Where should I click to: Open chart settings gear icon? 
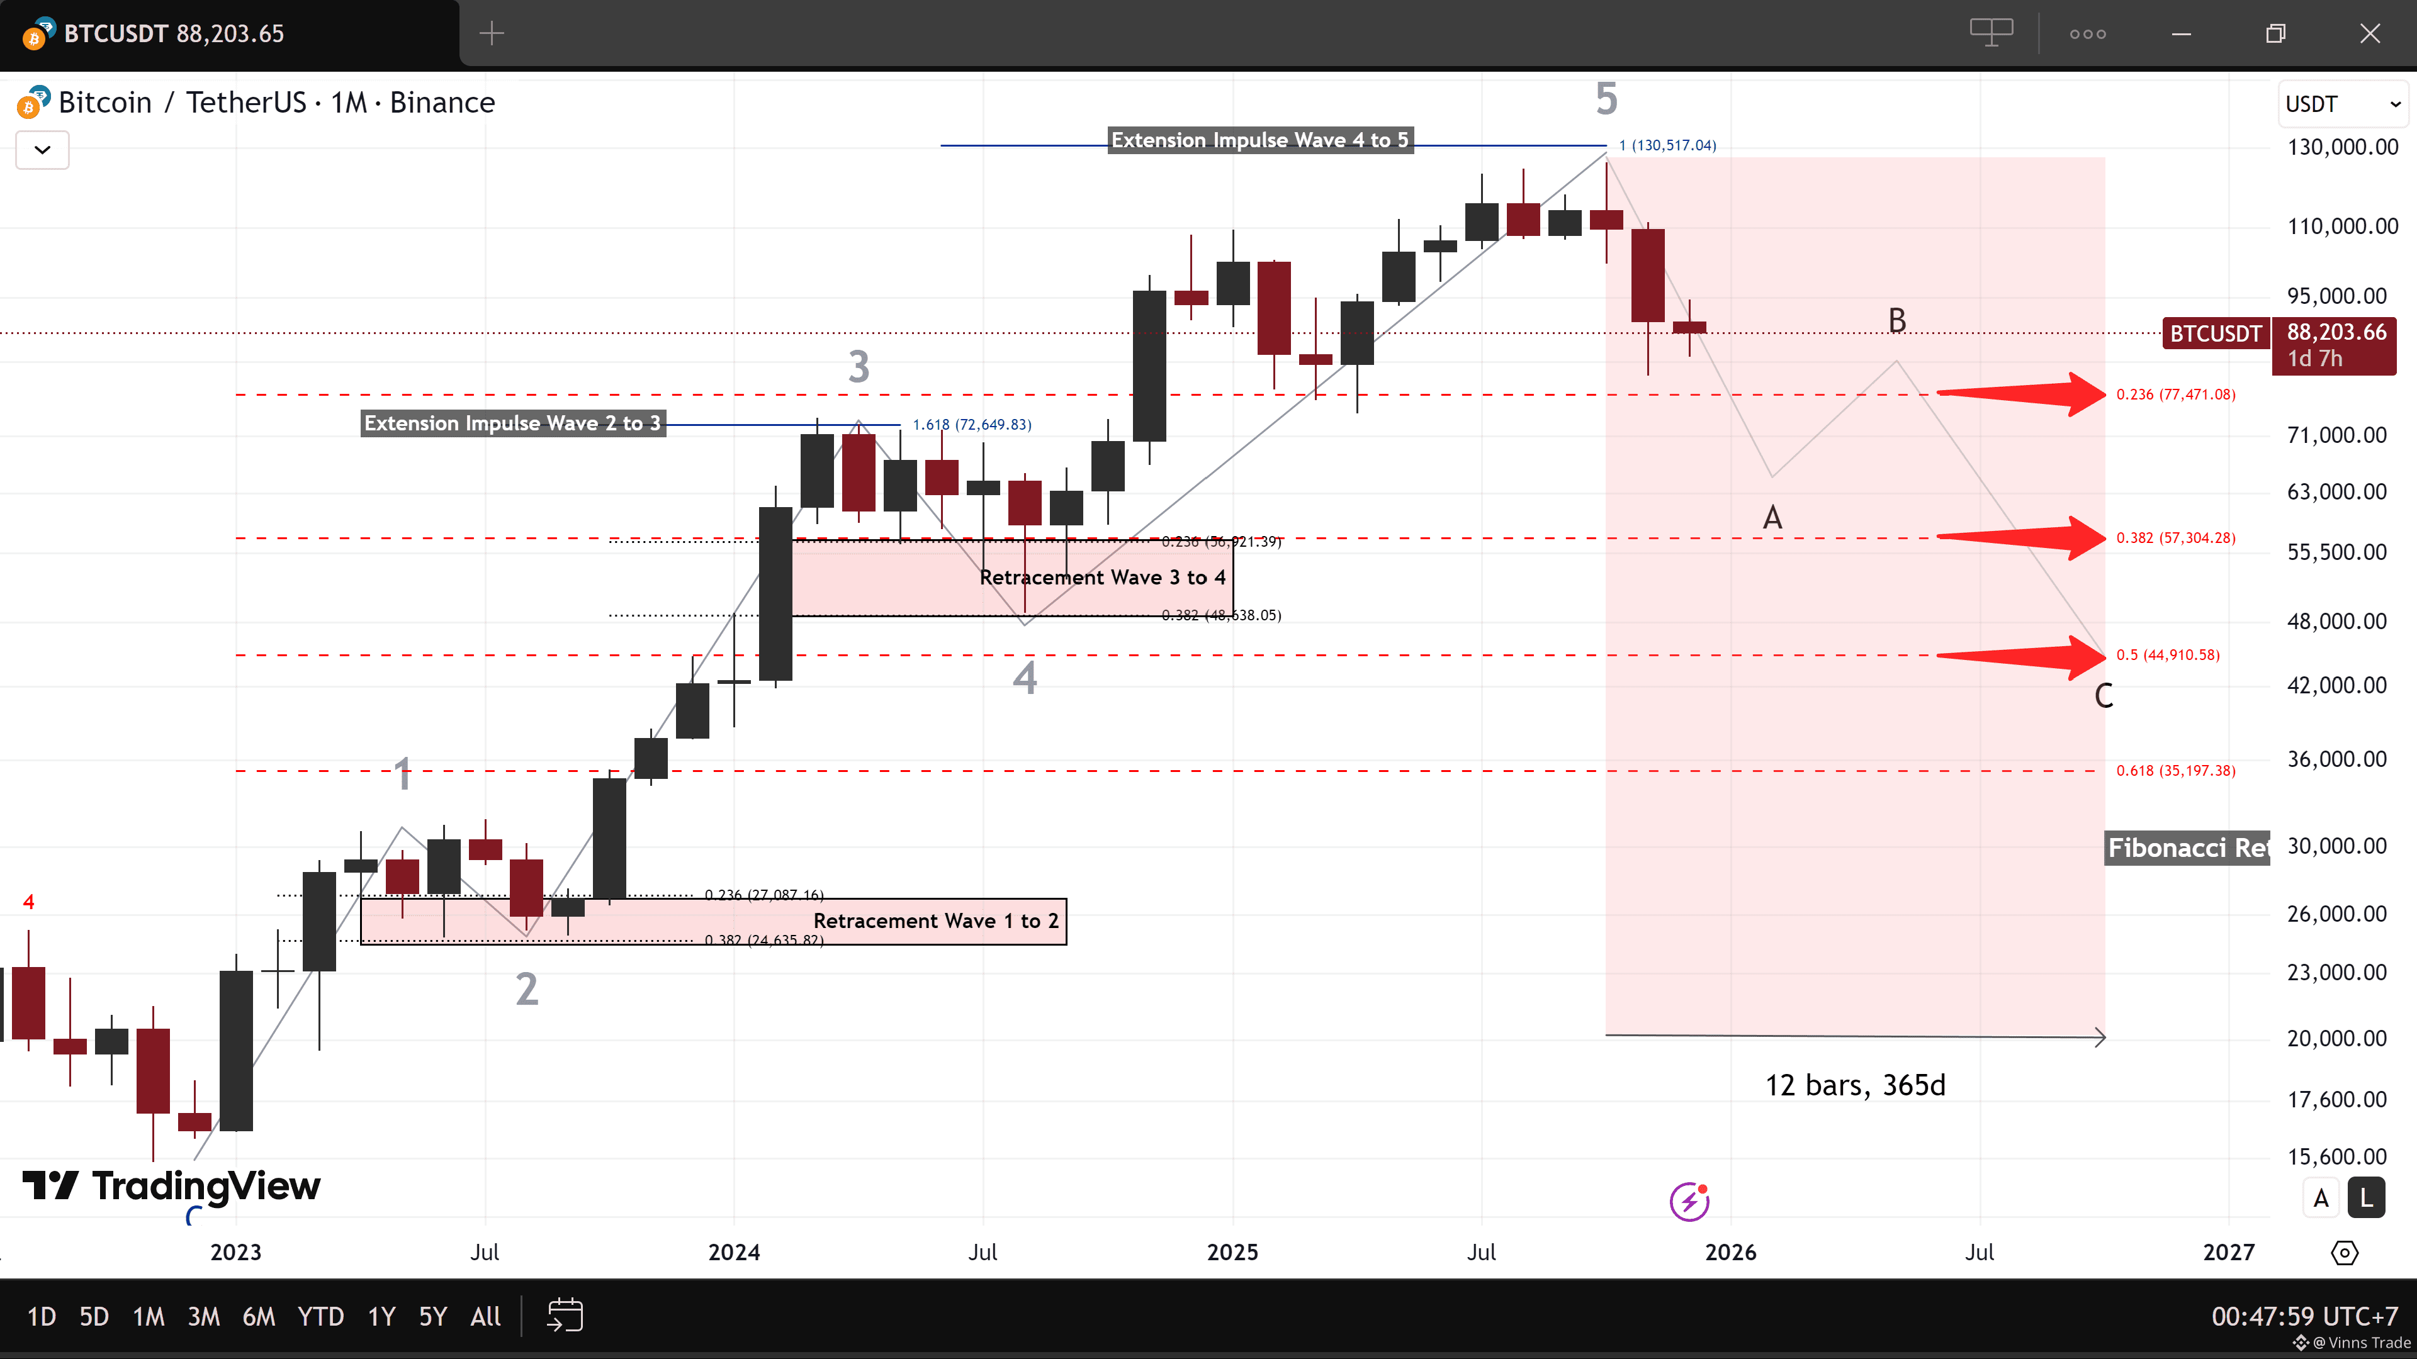[x=2344, y=1252]
